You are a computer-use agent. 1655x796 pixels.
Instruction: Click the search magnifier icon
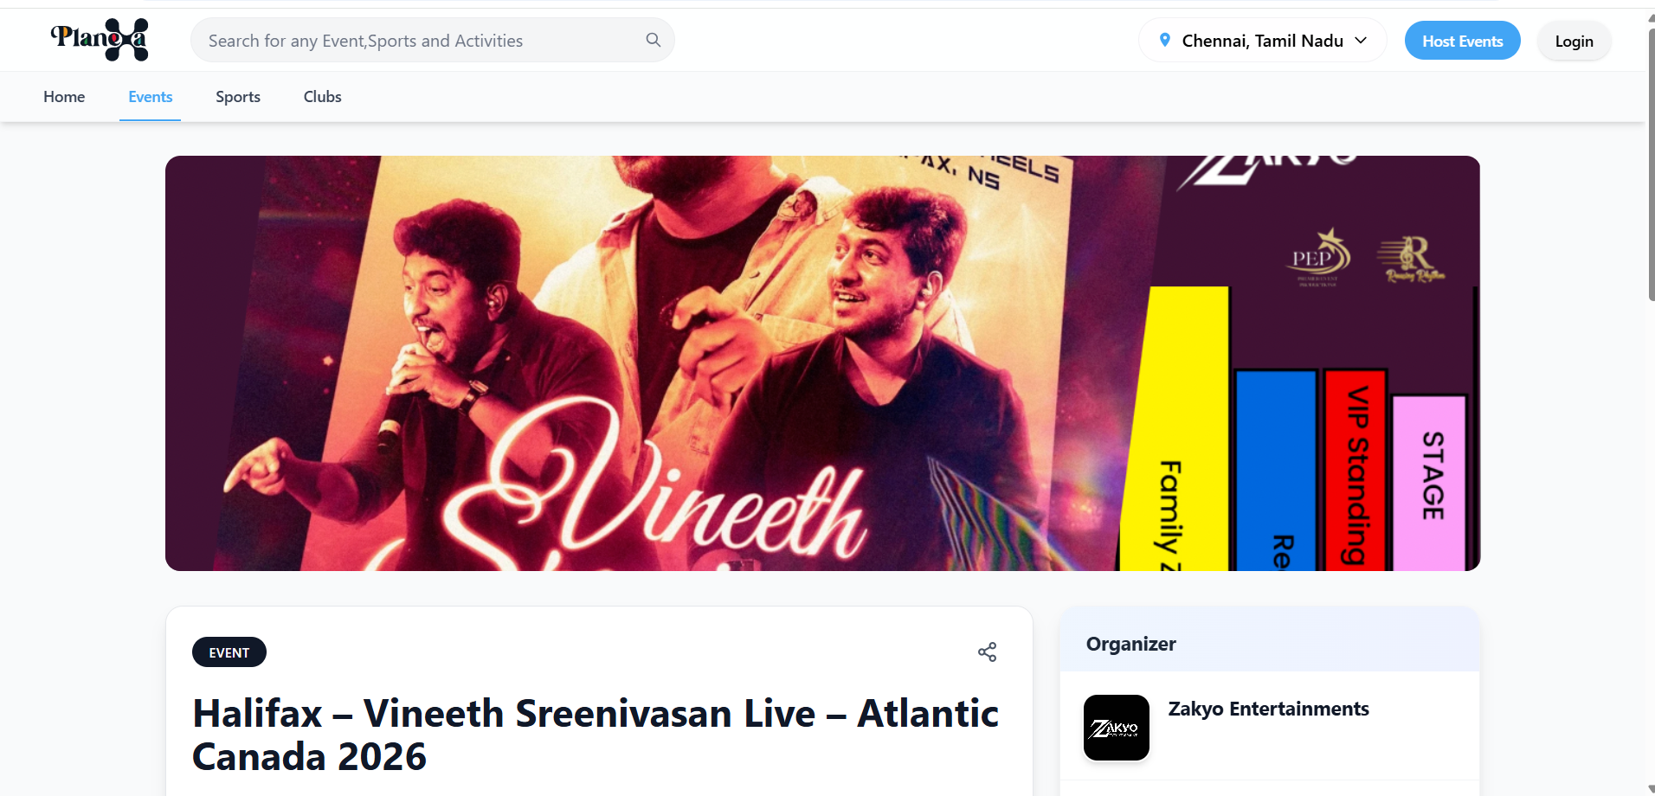(x=654, y=40)
